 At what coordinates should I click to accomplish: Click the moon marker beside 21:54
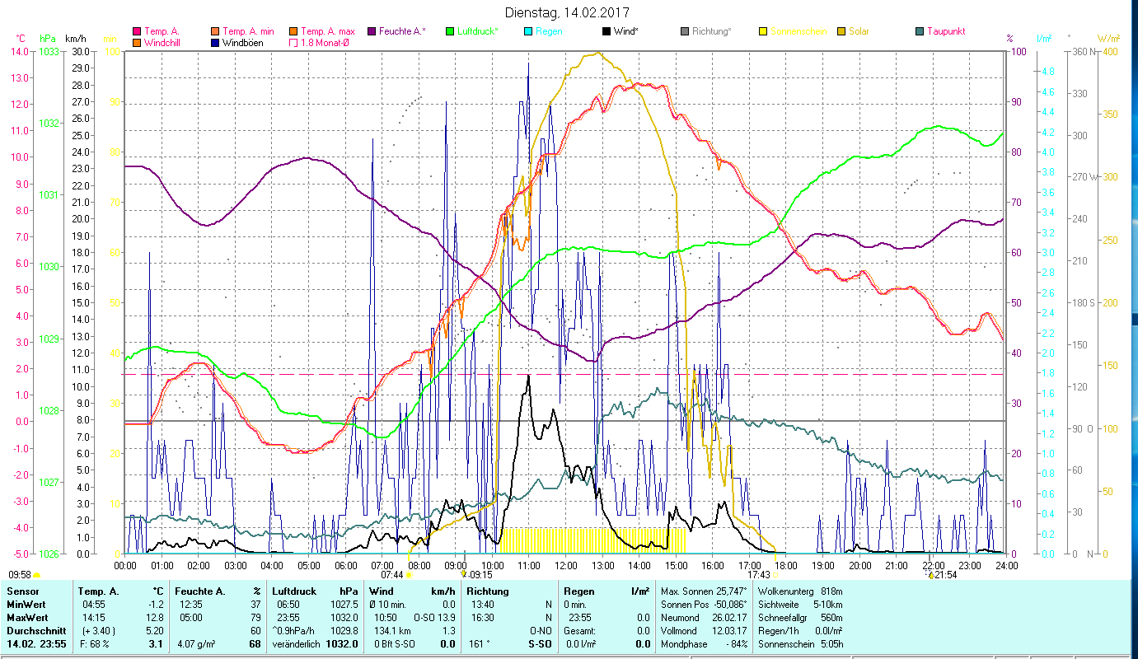(931, 574)
